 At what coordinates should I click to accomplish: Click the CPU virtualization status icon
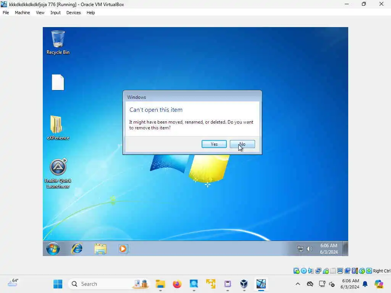(x=354, y=271)
